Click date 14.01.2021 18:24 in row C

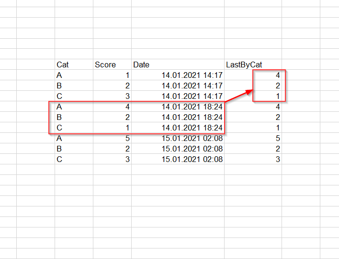click(x=178, y=128)
